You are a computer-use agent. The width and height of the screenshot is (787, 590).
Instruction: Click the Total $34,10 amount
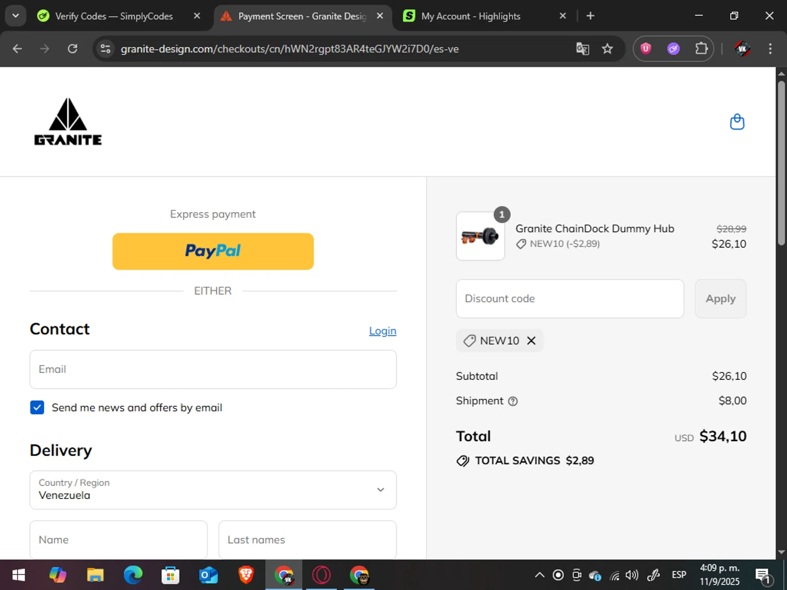[722, 436]
